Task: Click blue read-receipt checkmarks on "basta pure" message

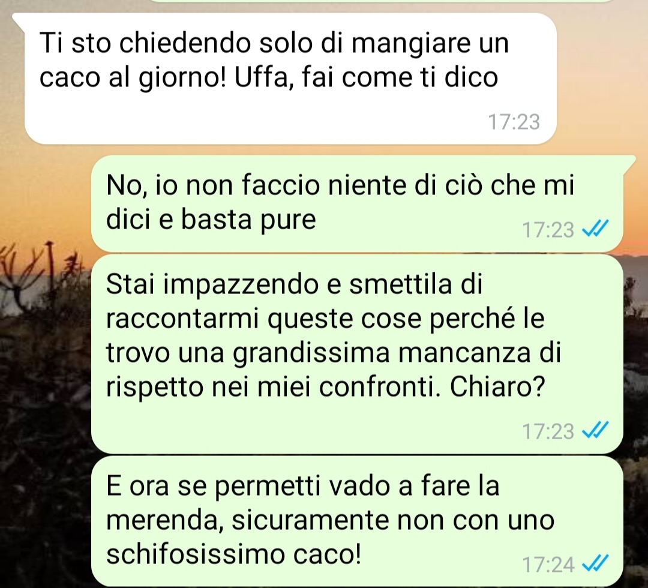Action: [595, 229]
